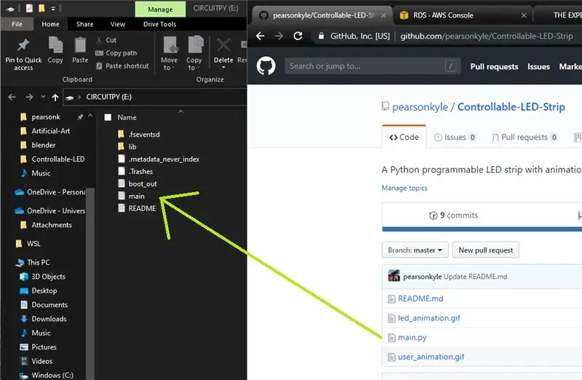Select the README file in Explorer
582x380 pixels.
click(137, 208)
